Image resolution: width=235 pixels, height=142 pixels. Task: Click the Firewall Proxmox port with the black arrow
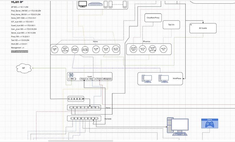tap(83, 79)
